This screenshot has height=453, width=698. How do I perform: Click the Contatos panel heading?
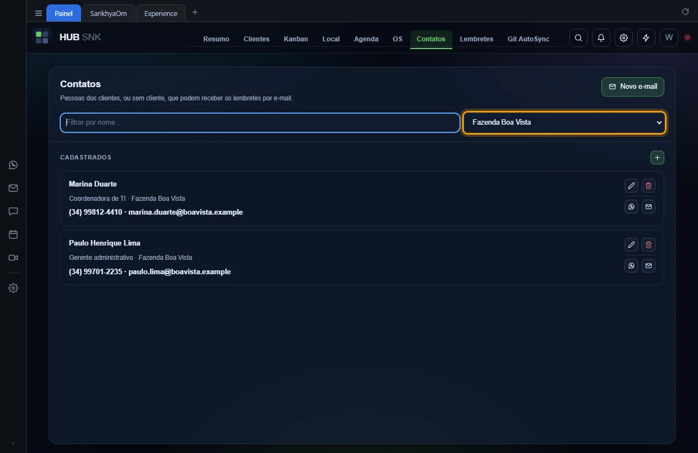[81, 84]
